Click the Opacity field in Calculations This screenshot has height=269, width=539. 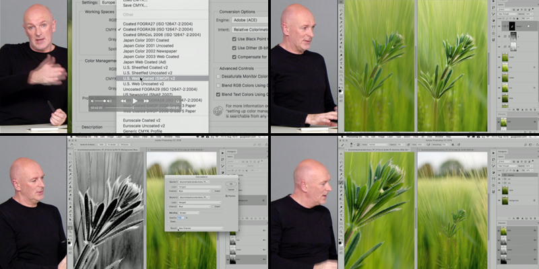[181, 217]
